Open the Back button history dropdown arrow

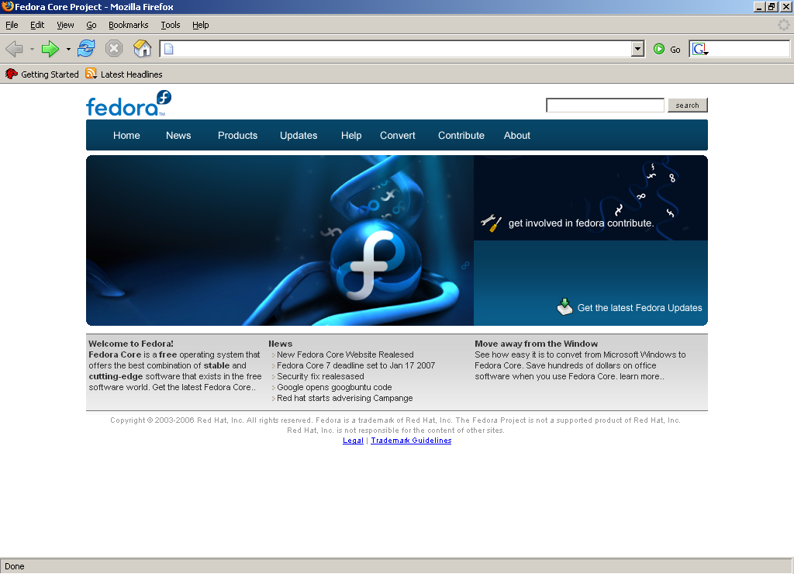tap(32, 49)
